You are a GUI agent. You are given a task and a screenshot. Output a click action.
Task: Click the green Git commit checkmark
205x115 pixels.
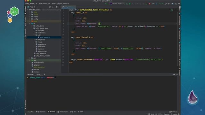click(x=160, y=4)
